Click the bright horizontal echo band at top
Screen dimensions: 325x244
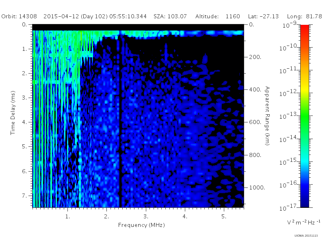[x=138, y=33]
